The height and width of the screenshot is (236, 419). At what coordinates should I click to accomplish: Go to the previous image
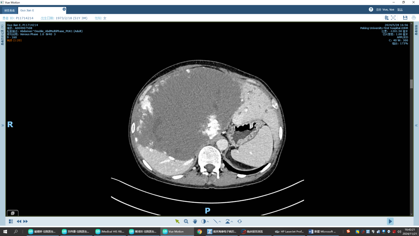19,221
